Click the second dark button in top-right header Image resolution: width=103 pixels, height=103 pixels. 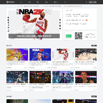[95, 2]
